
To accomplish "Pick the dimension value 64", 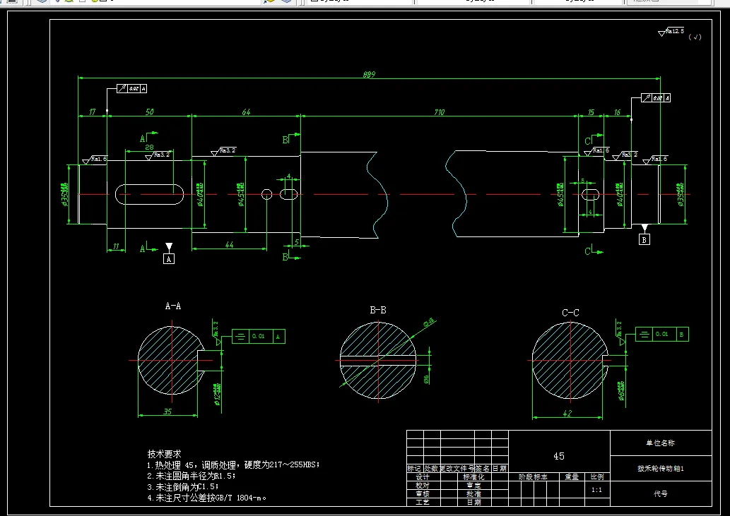I will point(246,112).
